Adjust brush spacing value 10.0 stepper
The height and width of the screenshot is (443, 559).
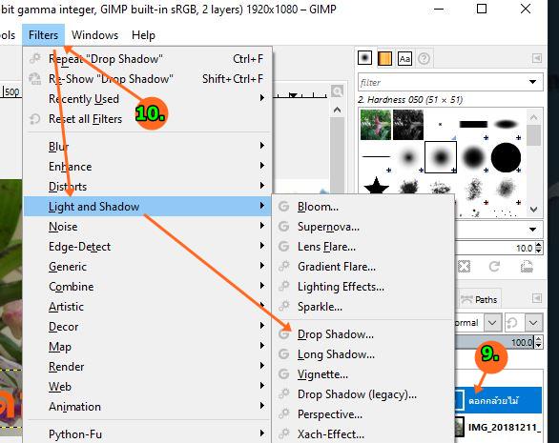(539, 248)
